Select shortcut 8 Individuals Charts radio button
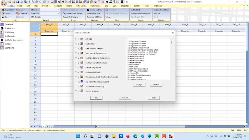This screenshot has height=140, width=249. tap(76, 72)
